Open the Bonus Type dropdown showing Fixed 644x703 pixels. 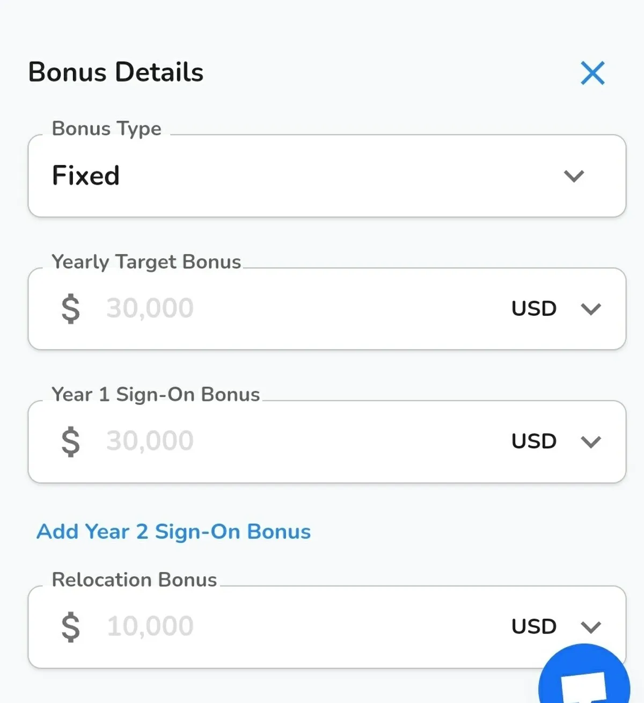301,176
